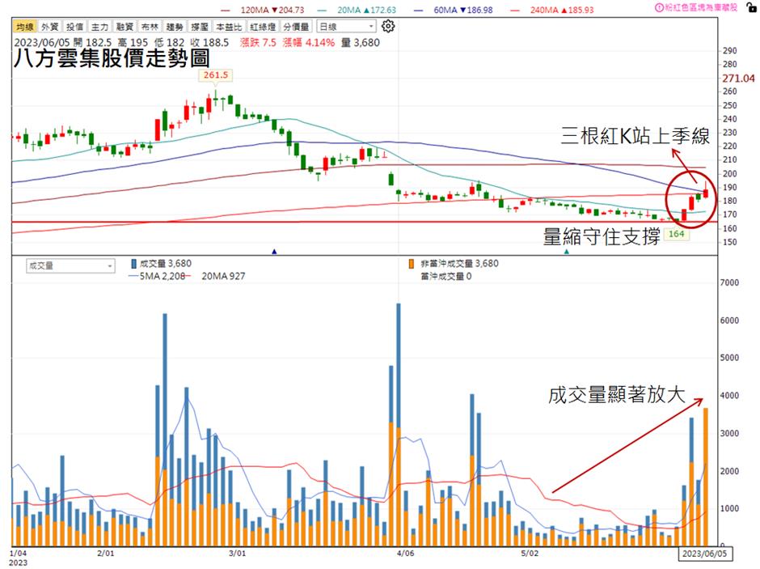Viewport: 760px width, 569px height.
Task: Expand the 成交量 indicator dropdown
Action: coord(70,264)
